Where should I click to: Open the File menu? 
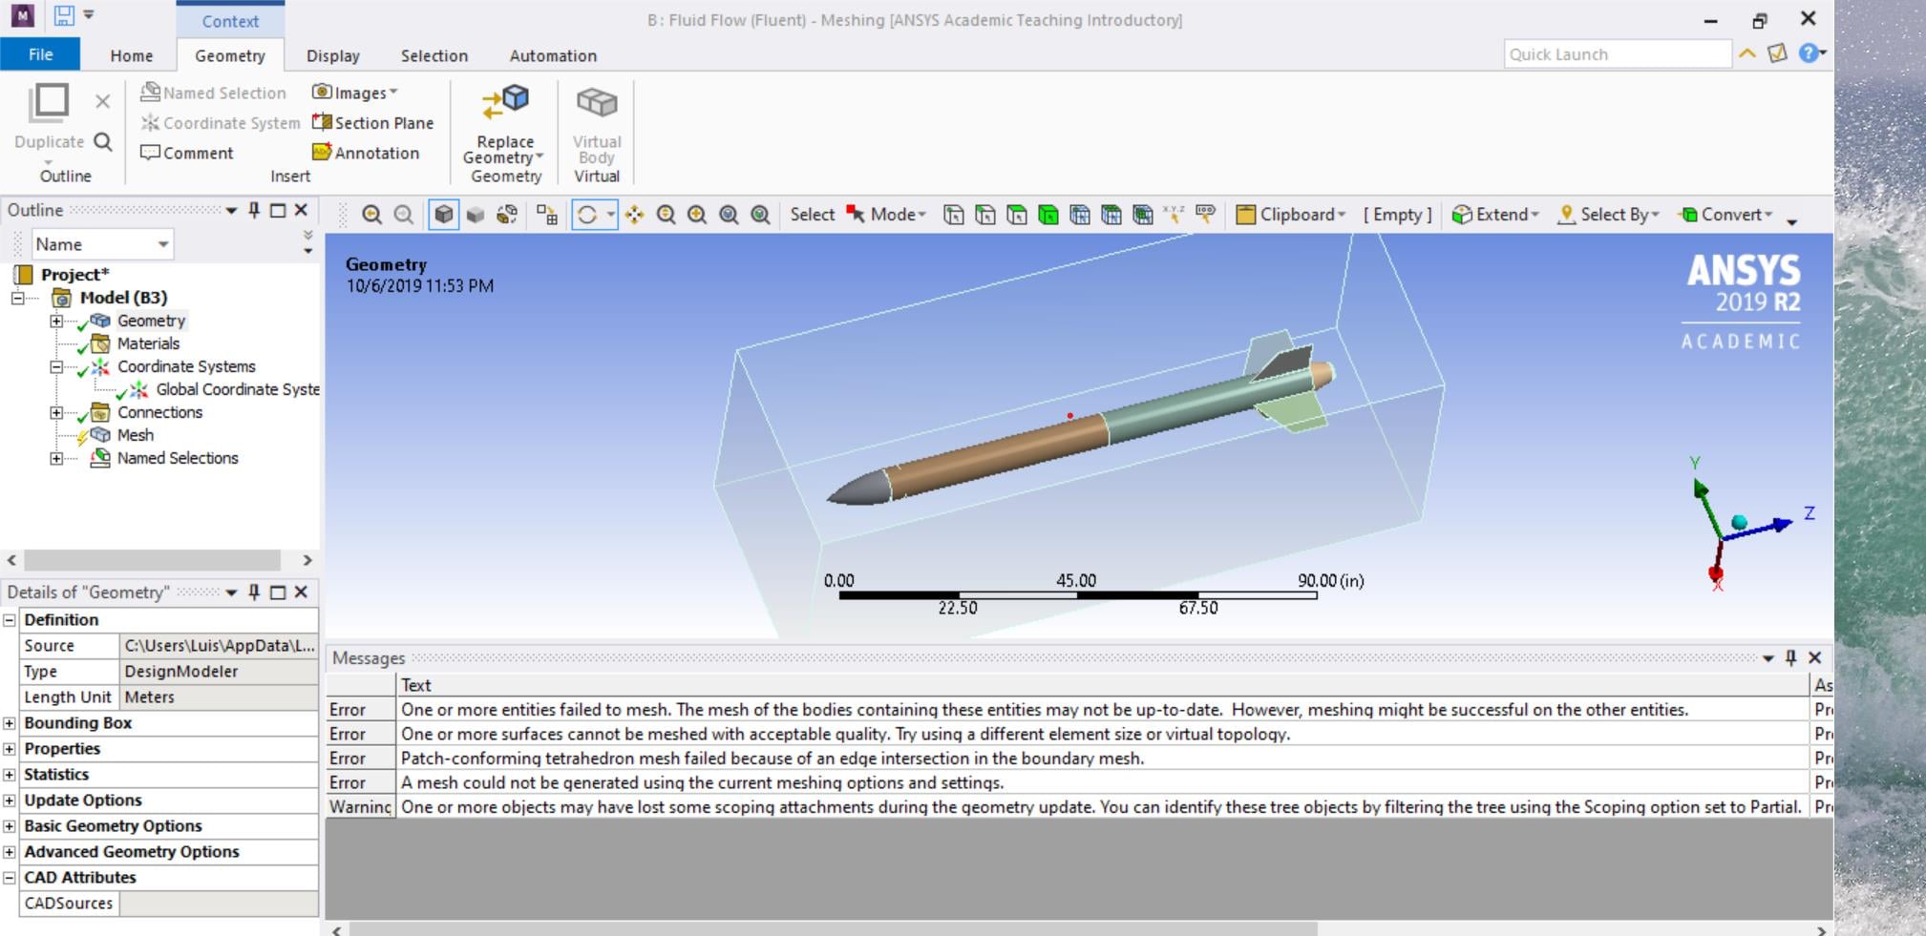[40, 54]
